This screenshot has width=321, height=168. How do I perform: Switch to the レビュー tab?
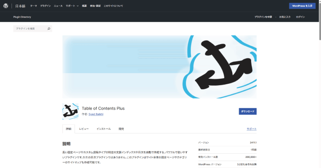click(x=84, y=129)
